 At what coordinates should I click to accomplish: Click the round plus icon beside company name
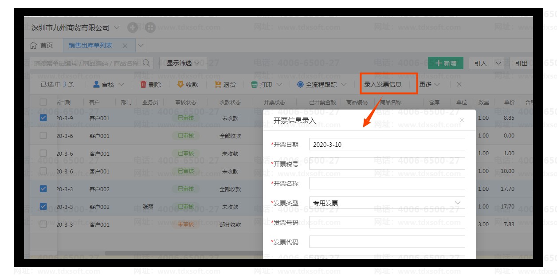(x=132, y=27)
